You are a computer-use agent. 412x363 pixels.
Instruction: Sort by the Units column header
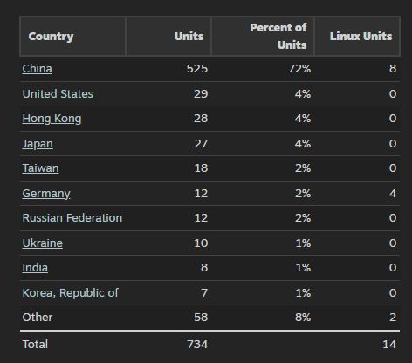[x=168, y=37]
